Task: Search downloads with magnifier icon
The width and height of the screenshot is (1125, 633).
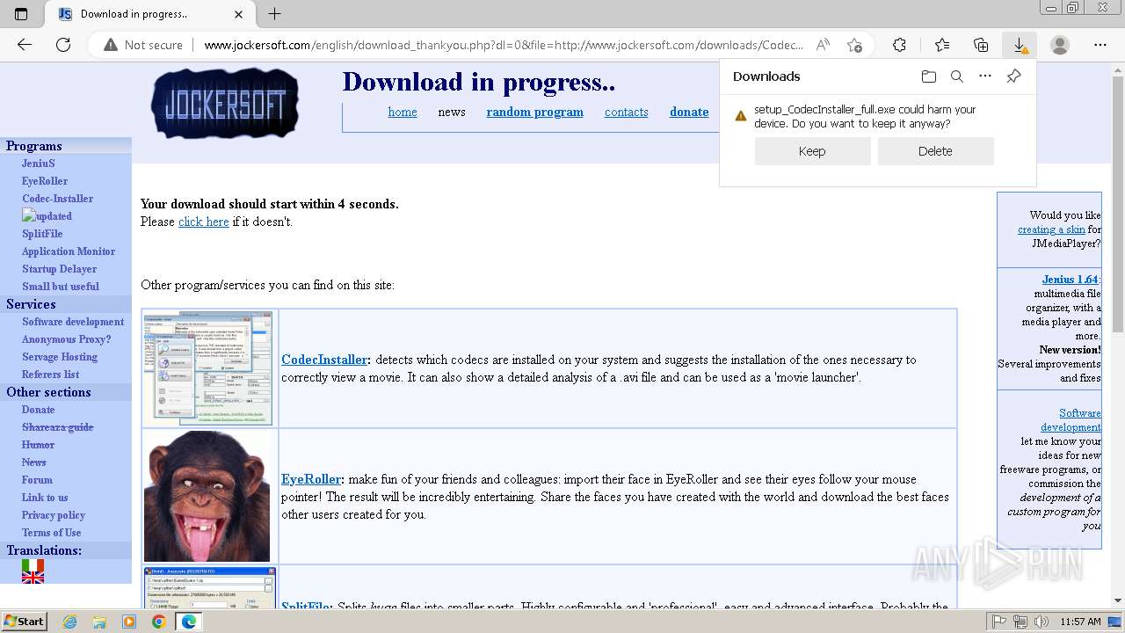Action: click(957, 76)
